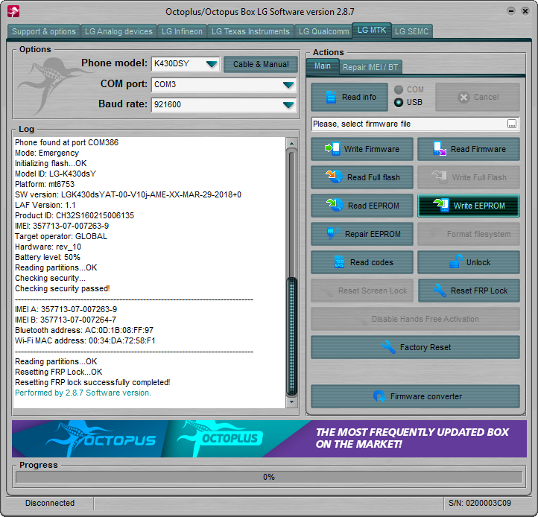Expand the COM port dropdown arrow
538x517 pixels.
288,84
